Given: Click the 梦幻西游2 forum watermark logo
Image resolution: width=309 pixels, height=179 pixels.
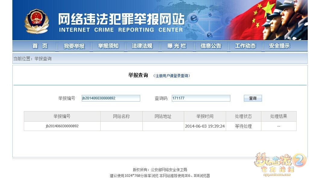Looking at the screenshot, I should pyautogui.click(x=280, y=162).
